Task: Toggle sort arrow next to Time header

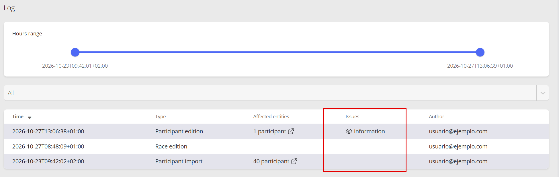Action: pos(30,117)
